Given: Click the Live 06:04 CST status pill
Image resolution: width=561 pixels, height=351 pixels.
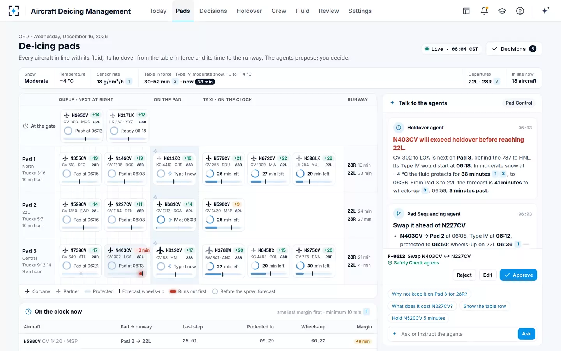Looking at the screenshot, I should coord(452,49).
